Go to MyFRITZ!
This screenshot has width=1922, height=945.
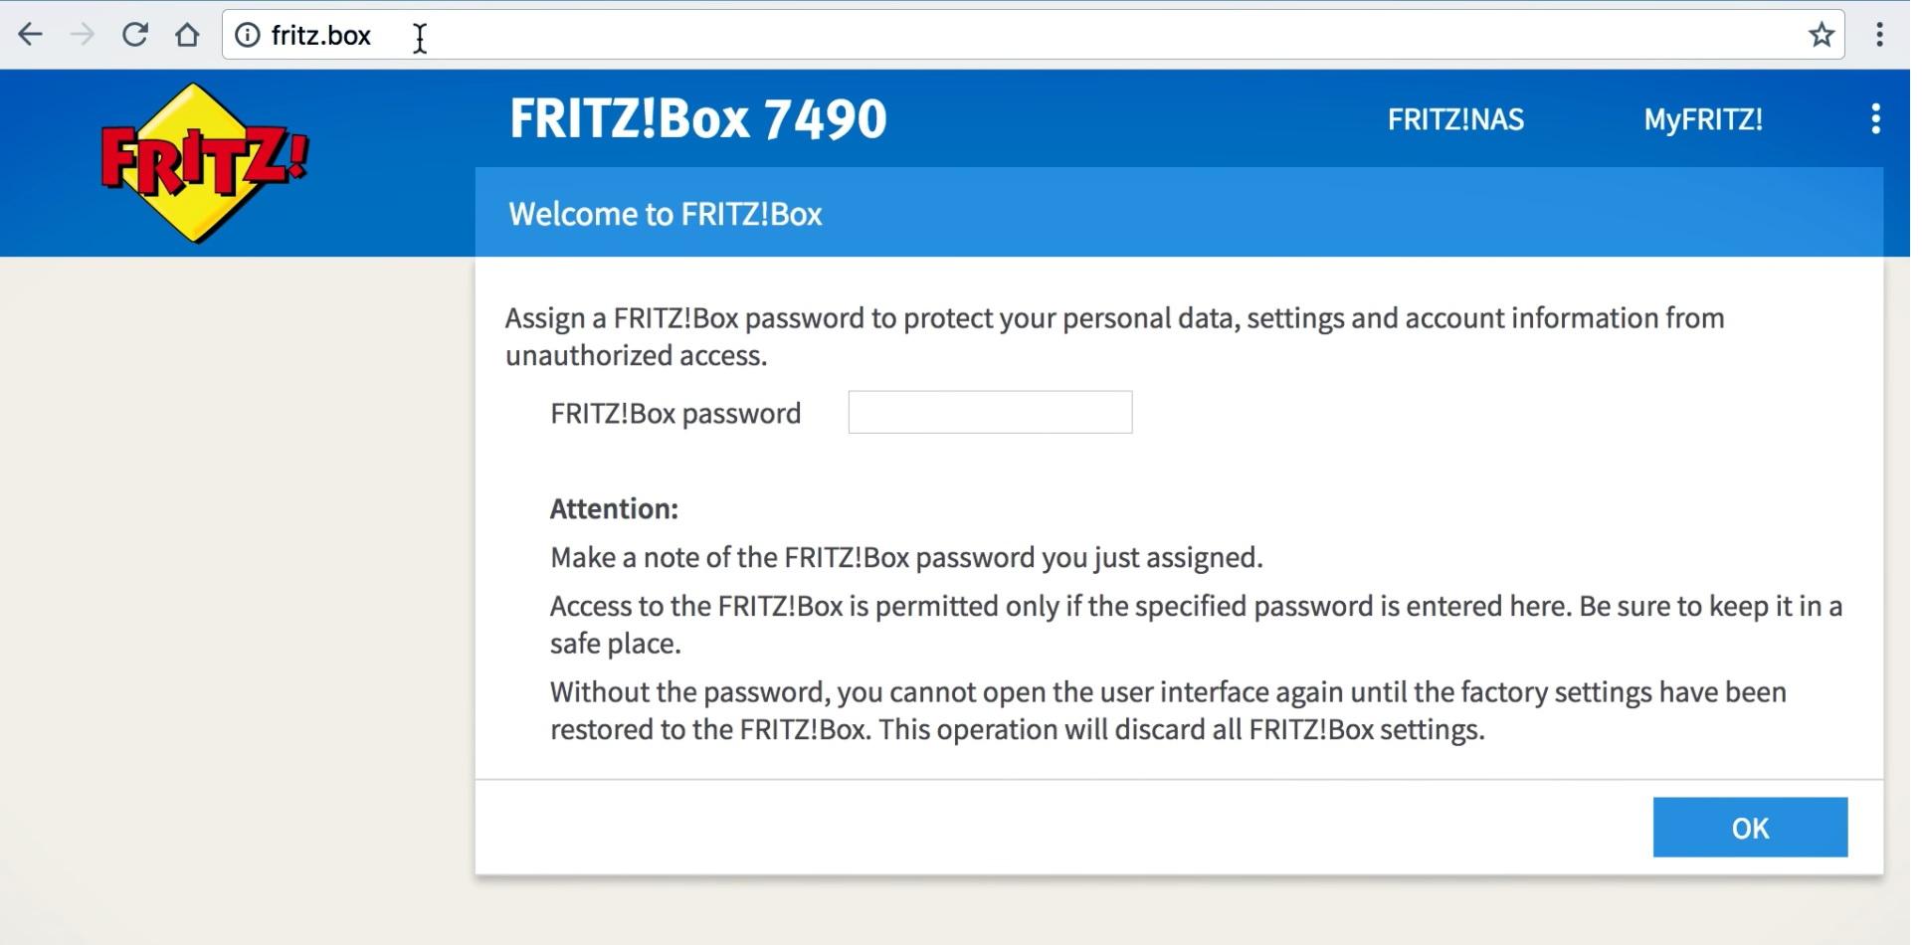coord(1703,119)
